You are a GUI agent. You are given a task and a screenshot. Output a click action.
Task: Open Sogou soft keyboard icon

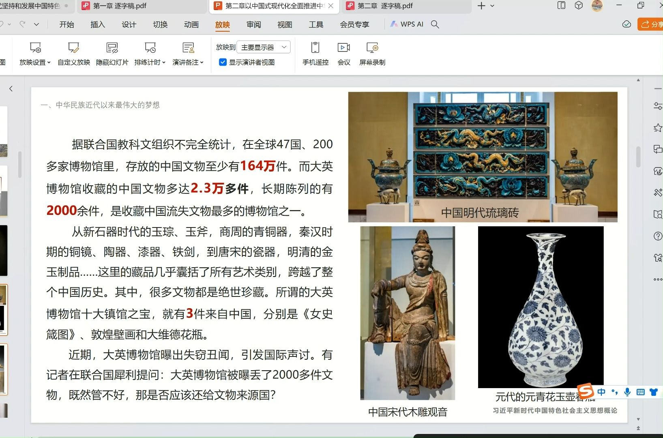[x=641, y=392]
